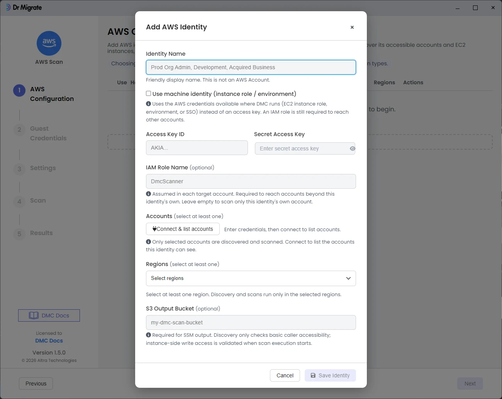
Task: Click the Enter credentials hint text
Action: click(x=283, y=229)
